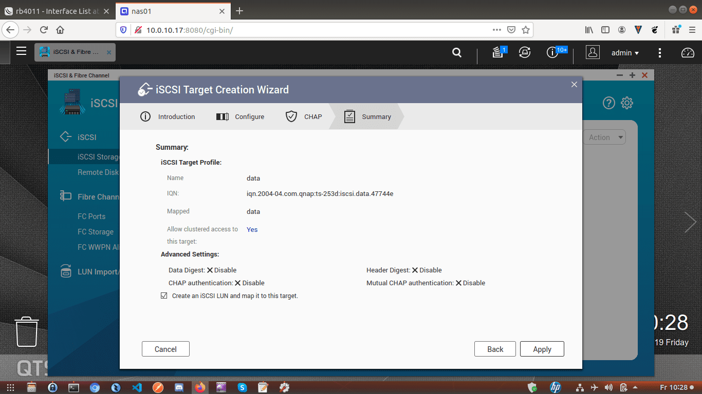Open the Firefox application menu
This screenshot has width=702, height=394.
(692, 30)
